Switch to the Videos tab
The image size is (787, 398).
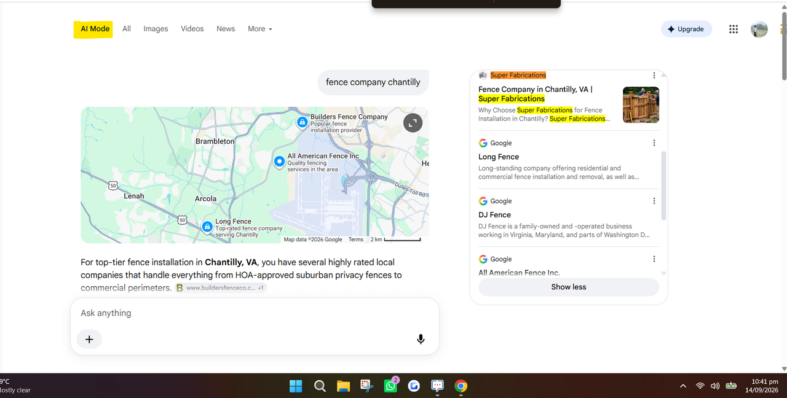[192, 29]
